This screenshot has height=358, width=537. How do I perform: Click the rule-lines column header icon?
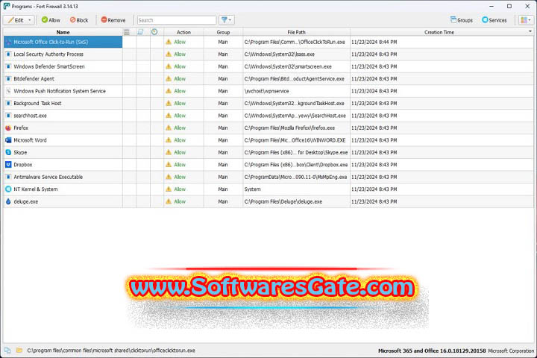coord(127,32)
